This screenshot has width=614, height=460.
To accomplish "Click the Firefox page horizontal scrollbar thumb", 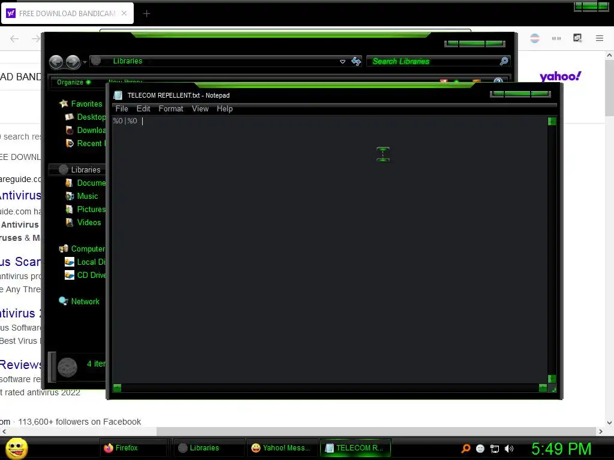I will point(376,431).
